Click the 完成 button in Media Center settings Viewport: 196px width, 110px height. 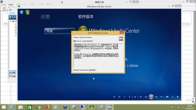click(59, 31)
